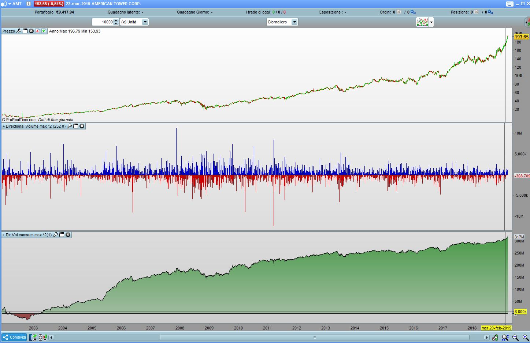Image resolution: width=530 pixels, height=343 pixels.
Task: Click the Prezzo panel label
Action: 9,31
